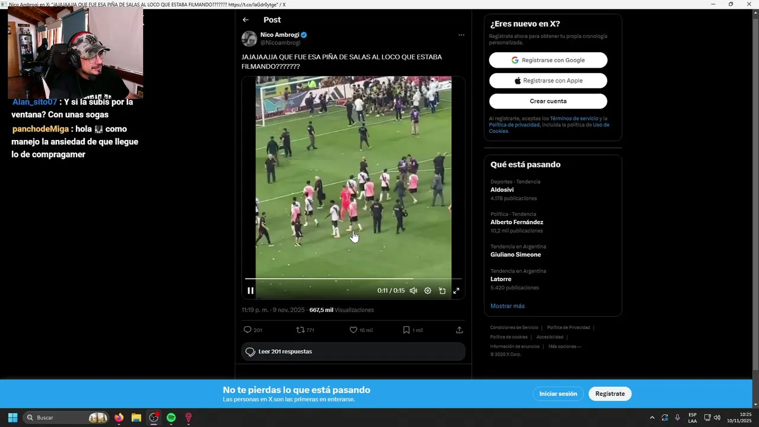Select Iniciar sesión in bottom banner

[558, 394]
